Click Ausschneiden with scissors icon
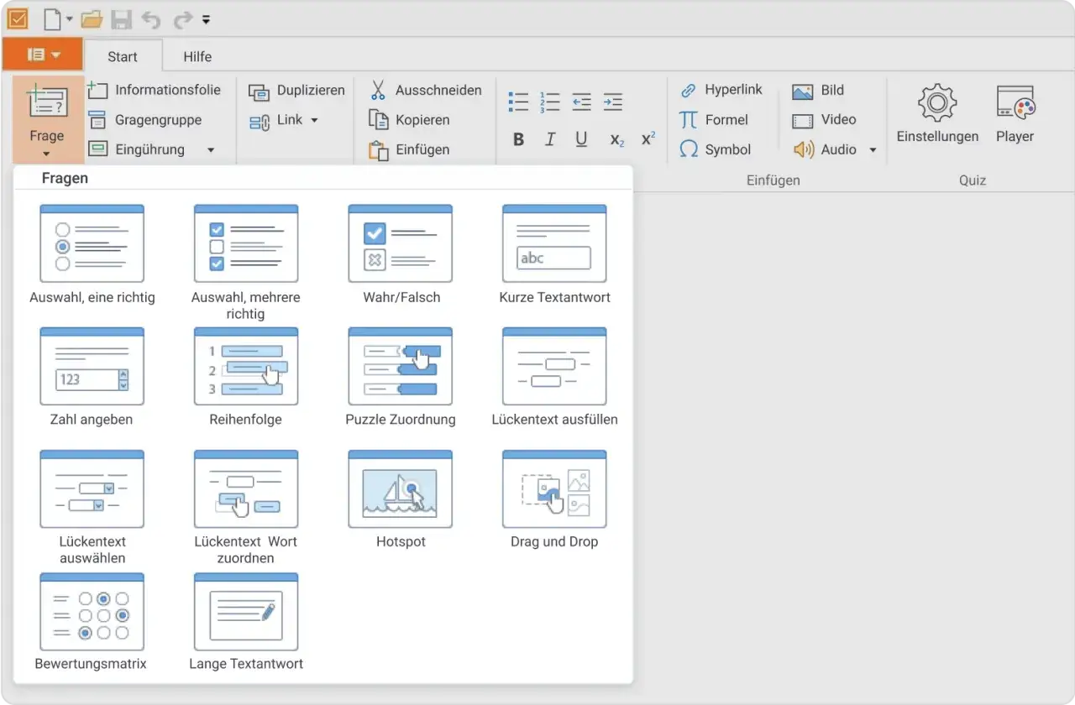Viewport: 1075px width, 705px height. coord(426,90)
